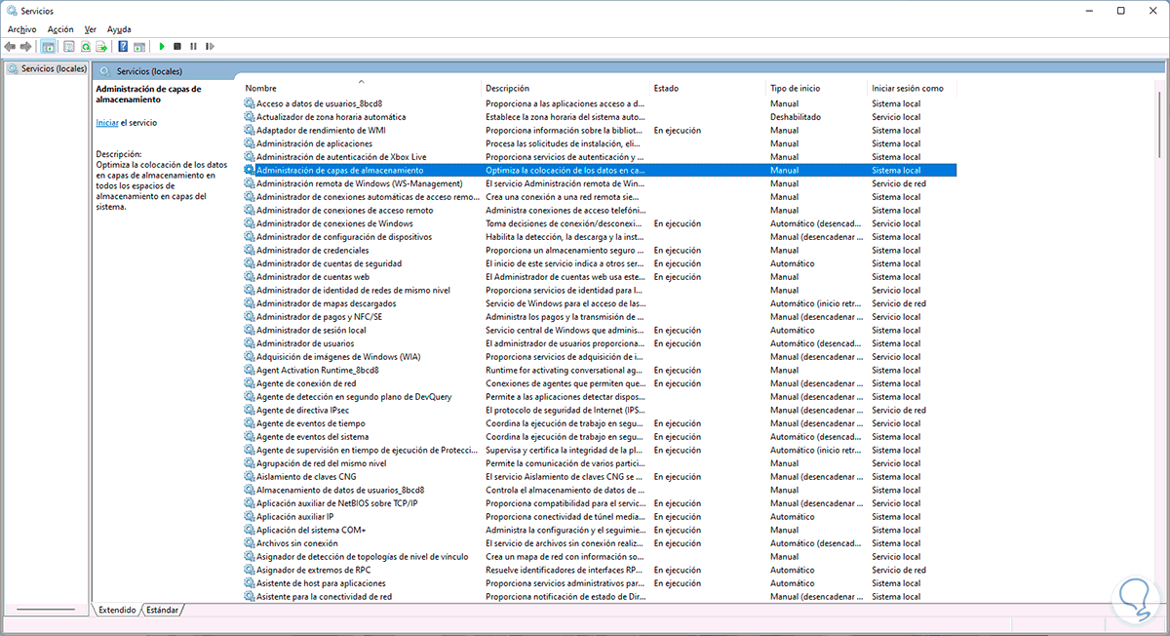Click the Pause service toolbar icon
Viewport: 1170px width, 636px height.
(x=193, y=46)
